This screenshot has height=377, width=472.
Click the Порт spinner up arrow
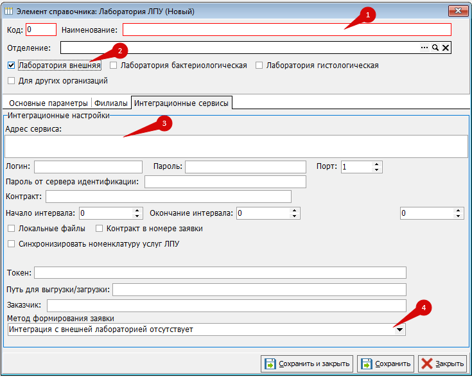[x=377, y=164]
